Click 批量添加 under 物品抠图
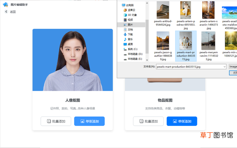The width and height of the screenshot is (237, 148). 148,121
